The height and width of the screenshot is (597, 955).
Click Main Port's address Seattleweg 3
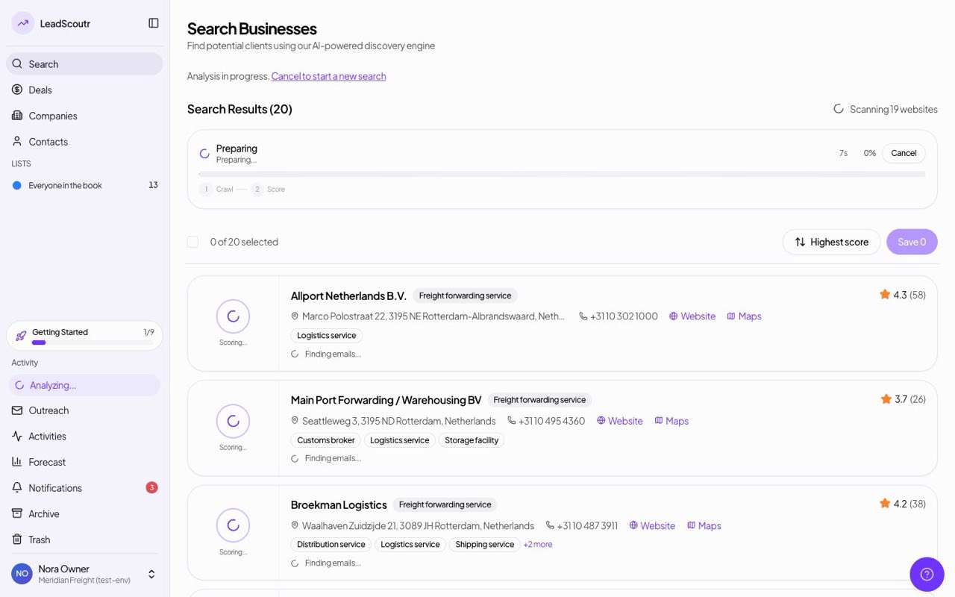(393, 421)
